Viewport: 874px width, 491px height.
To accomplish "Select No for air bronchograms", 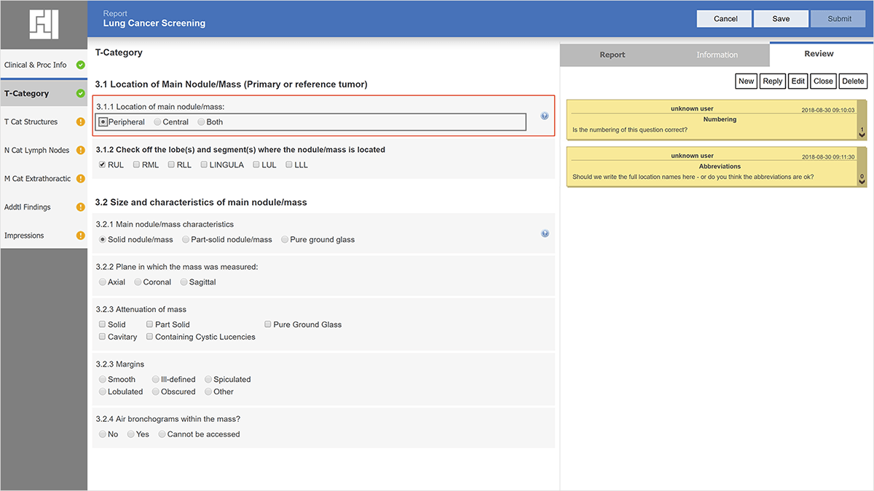I will (x=103, y=434).
